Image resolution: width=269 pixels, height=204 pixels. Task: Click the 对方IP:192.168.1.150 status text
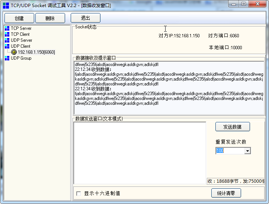click(179, 36)
